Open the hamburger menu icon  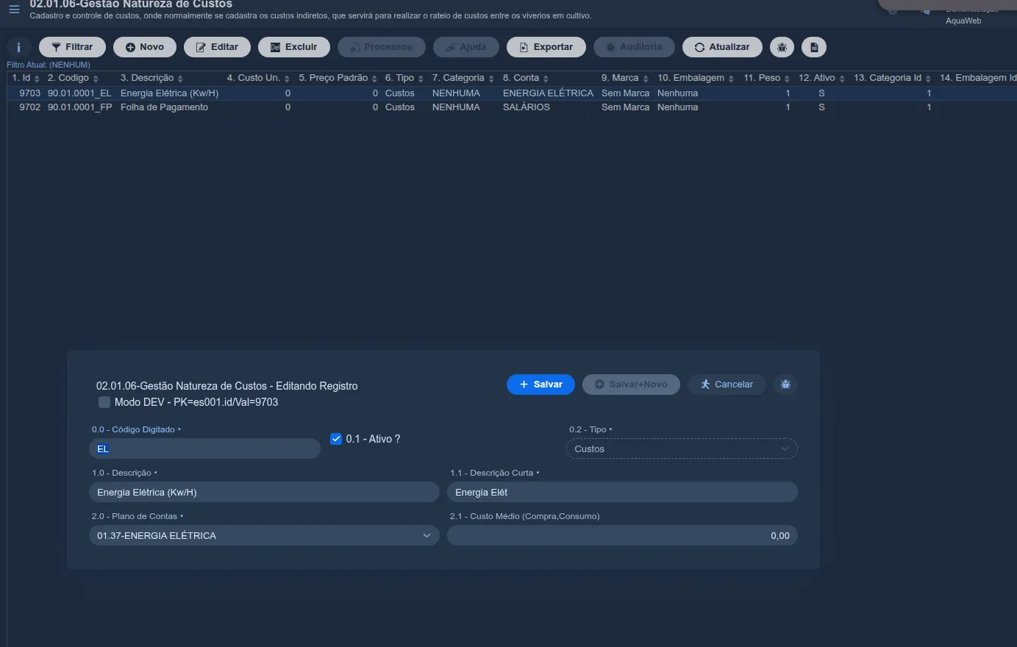tap(14, 10)
